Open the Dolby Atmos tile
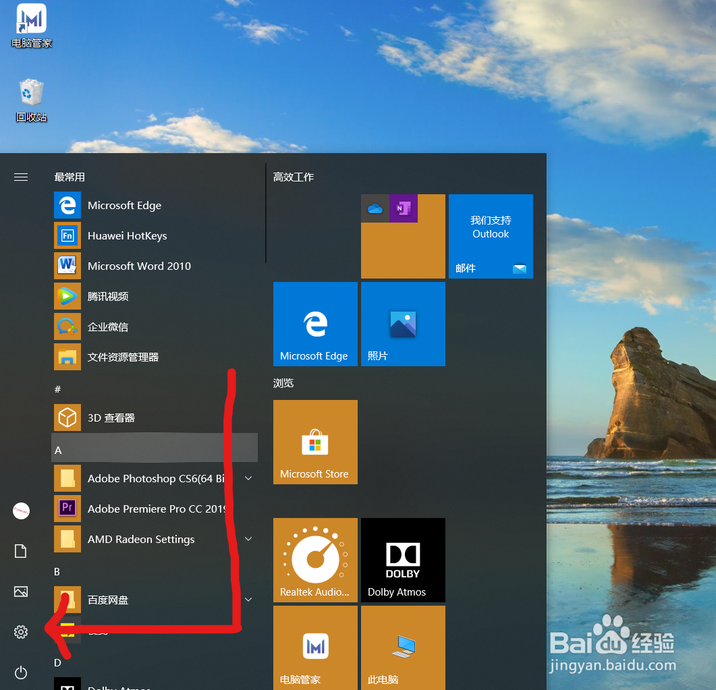The height and width of the screenshot is (690, 716). click(x=403, y=560)
